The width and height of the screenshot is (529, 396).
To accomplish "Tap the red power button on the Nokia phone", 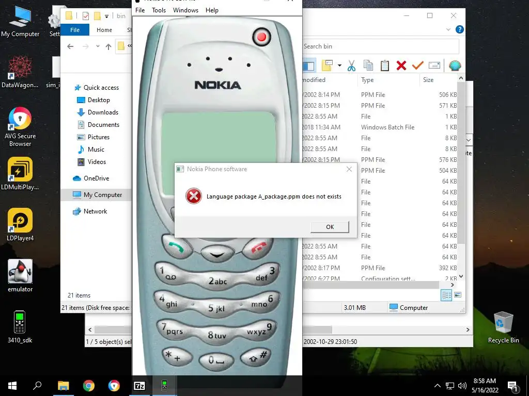I will point(261,37).
